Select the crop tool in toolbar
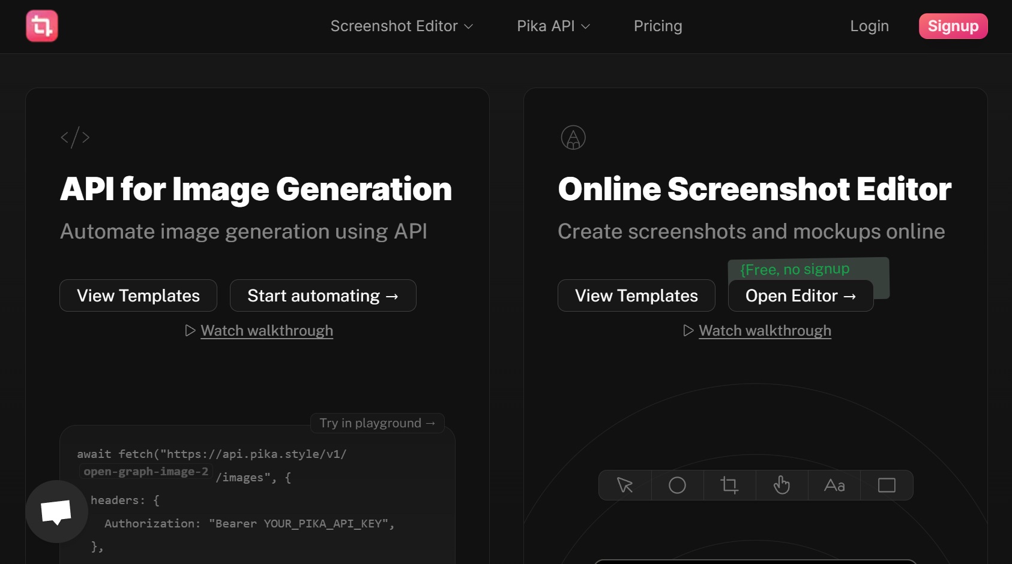This screenshot has width=1012, height=564. click(x=729, y=485)
